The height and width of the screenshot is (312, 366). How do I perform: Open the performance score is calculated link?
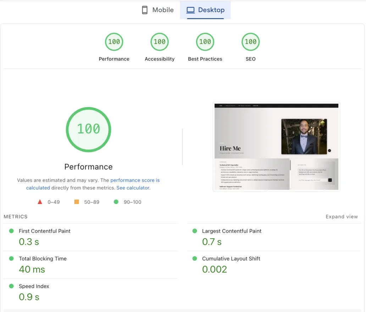[135, 180]
